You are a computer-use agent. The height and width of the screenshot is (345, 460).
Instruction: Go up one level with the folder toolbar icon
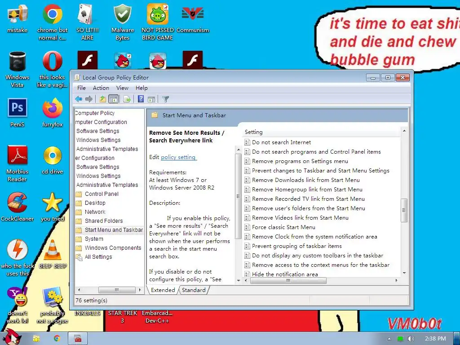[x=102, y=99]
